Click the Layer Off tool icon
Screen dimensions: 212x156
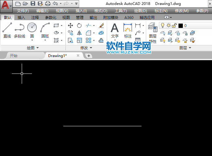(x=163, y=33)
